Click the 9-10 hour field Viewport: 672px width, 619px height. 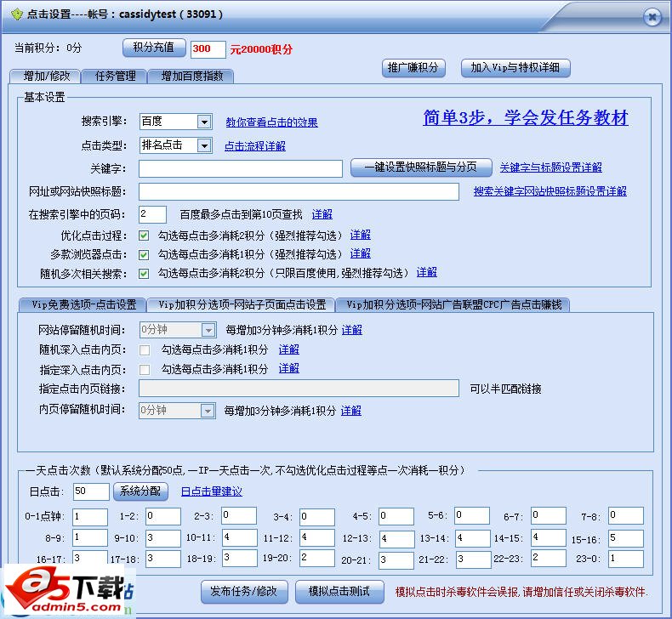point(163,538)
